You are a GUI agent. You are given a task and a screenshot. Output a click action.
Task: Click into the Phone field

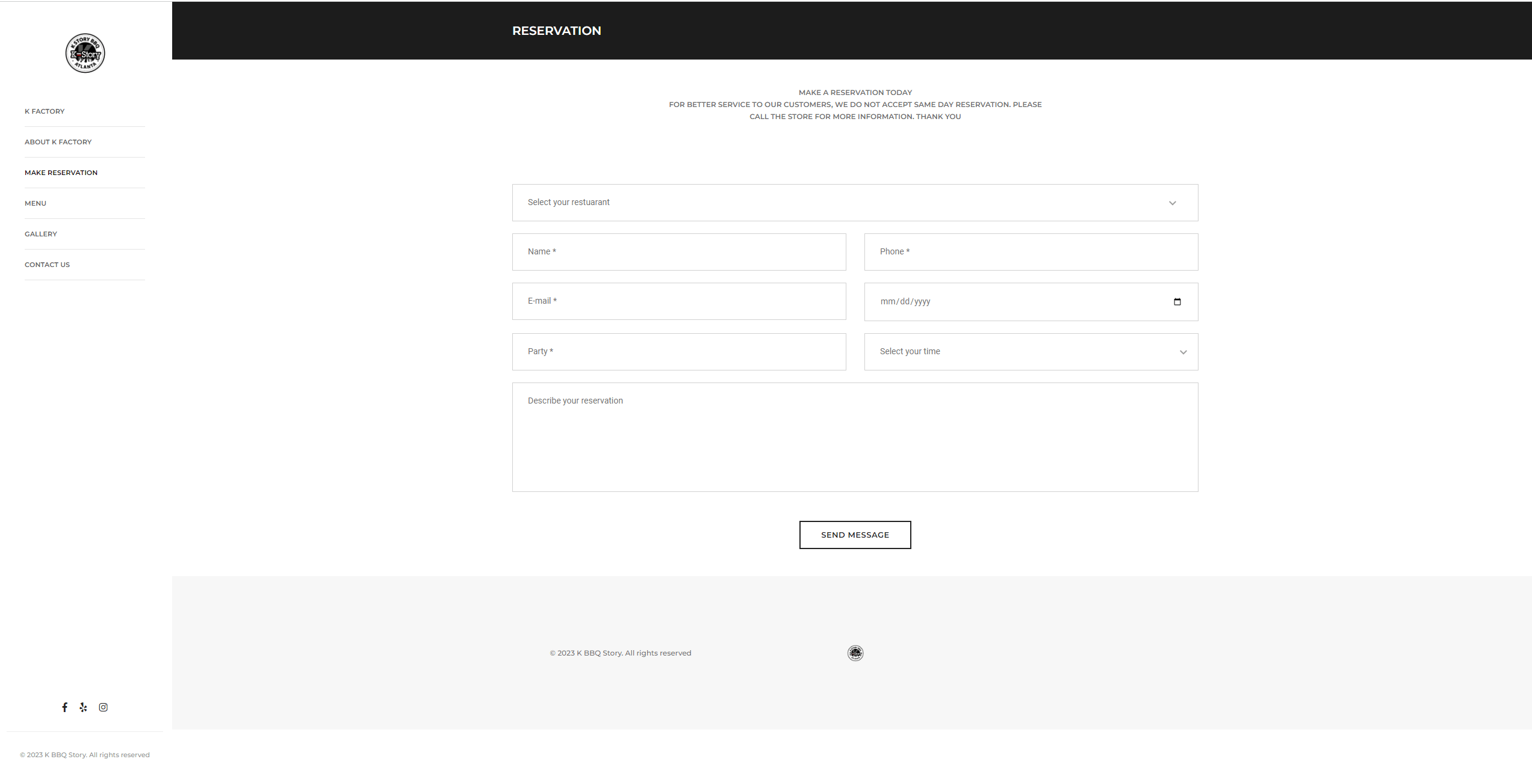click(x=1031, y=252)
